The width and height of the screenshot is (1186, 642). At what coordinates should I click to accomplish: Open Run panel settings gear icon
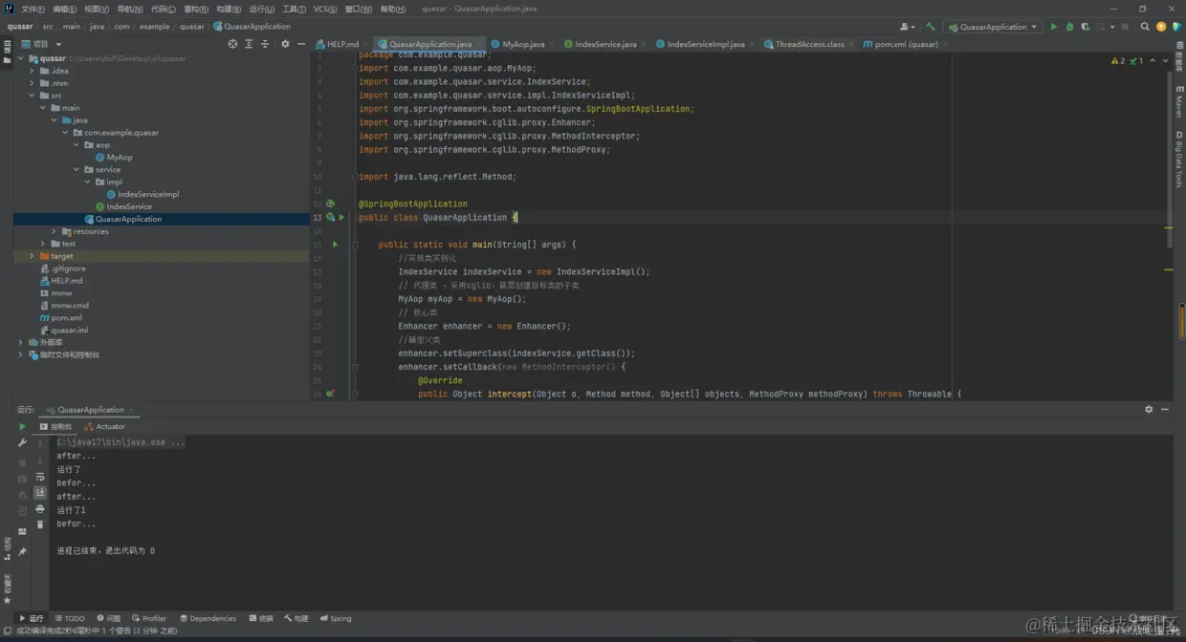click(x=1149, y=409)
